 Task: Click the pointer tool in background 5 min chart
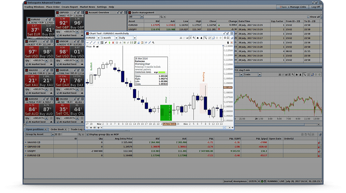[x=305, y=75]
